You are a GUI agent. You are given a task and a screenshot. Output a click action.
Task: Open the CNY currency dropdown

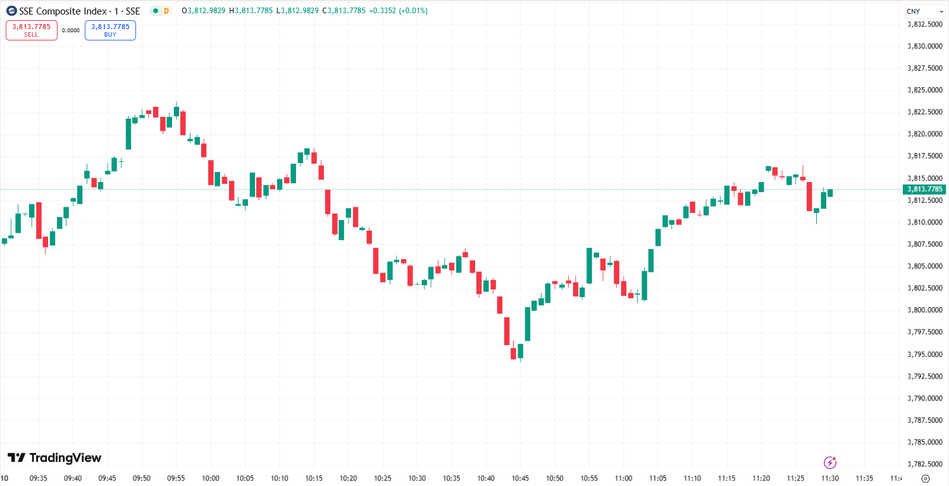pos(925,11)
